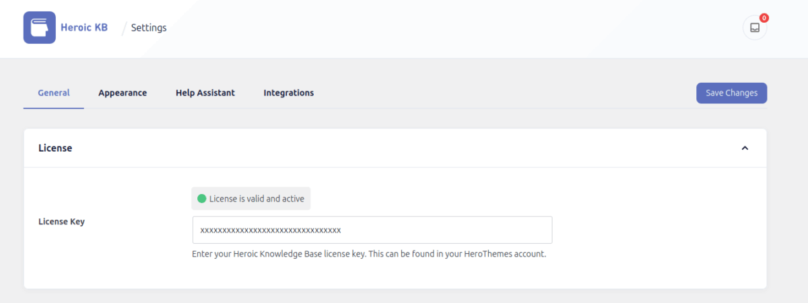Go to the Integrations tab
Screen dimensions: 808x303
tap(289, 93)
